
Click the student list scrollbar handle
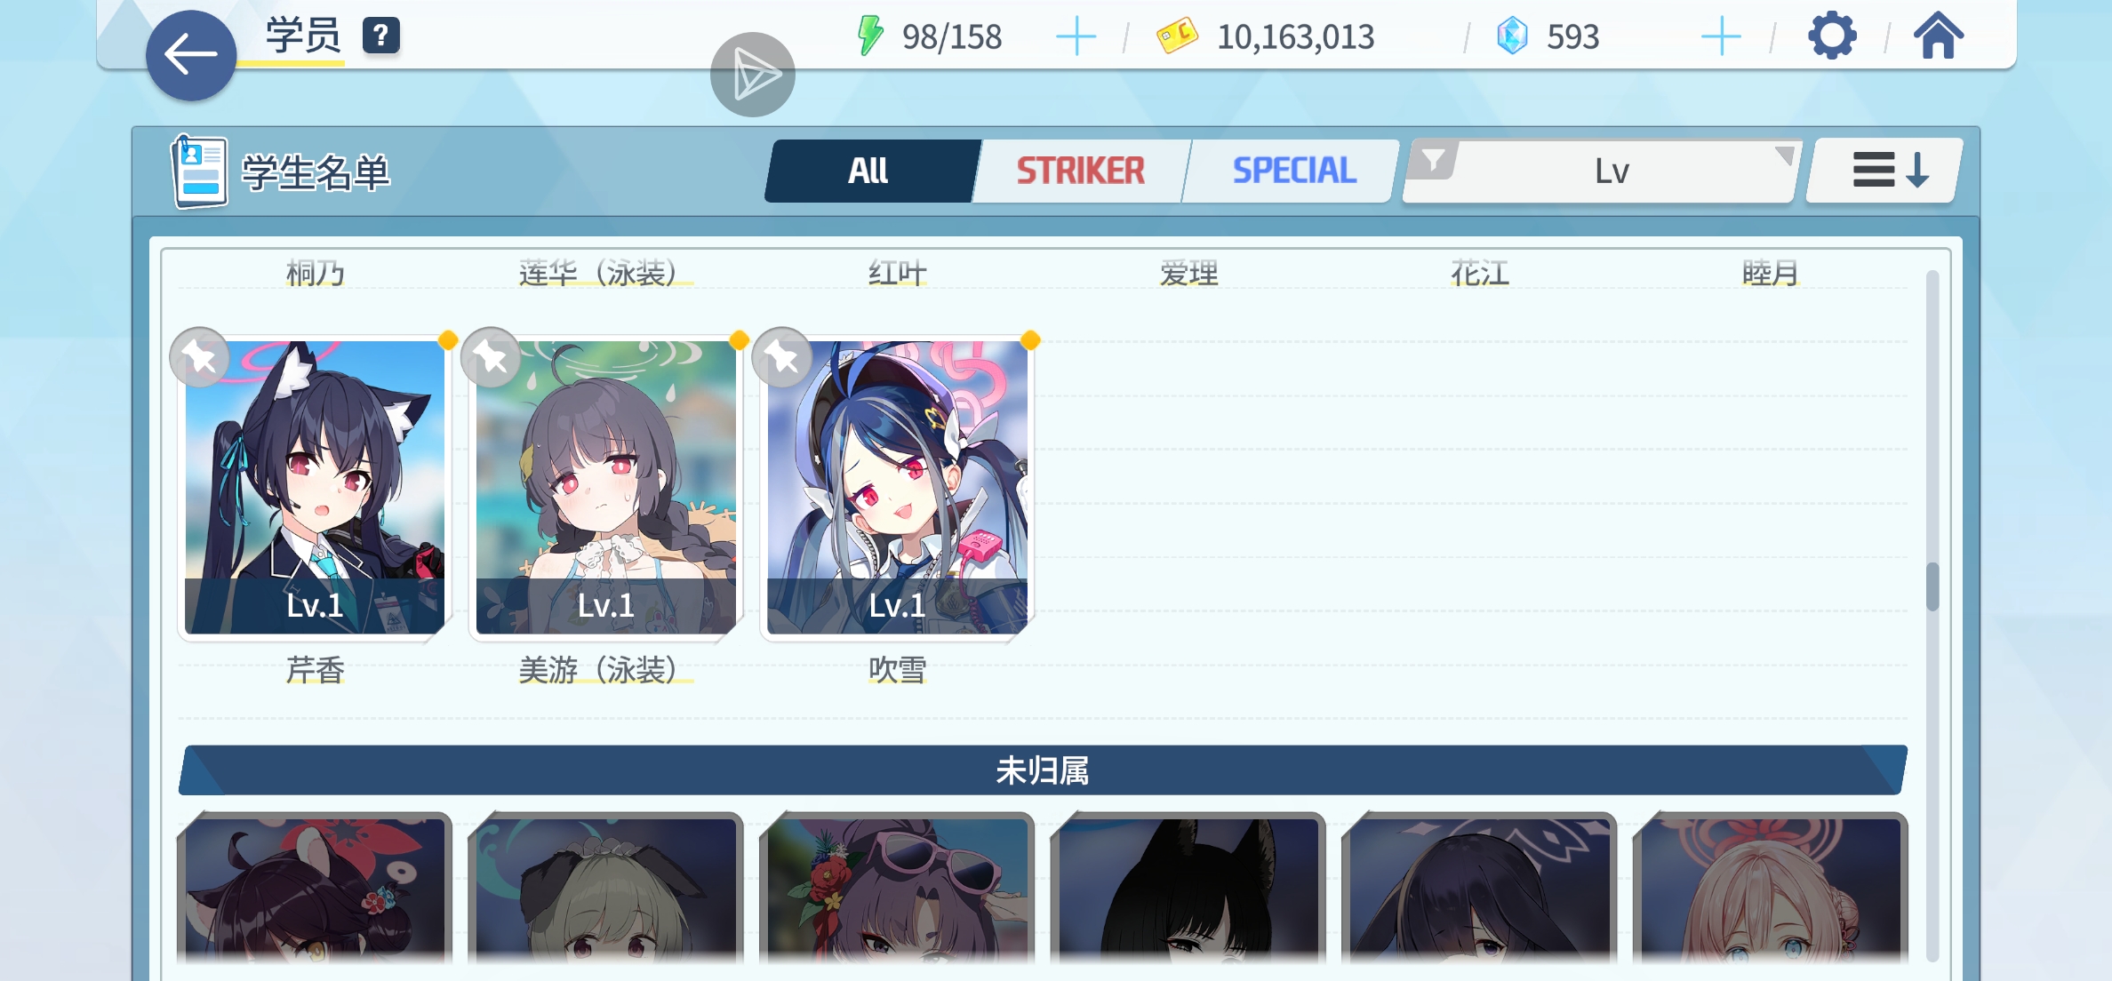[x=1932, y=586]
